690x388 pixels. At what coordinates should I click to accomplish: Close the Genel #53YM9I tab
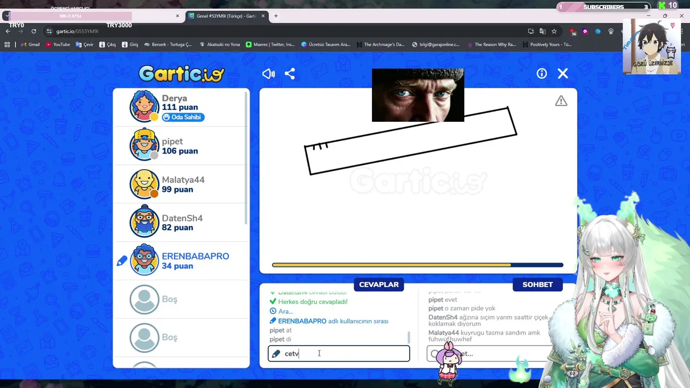[262, 16]
